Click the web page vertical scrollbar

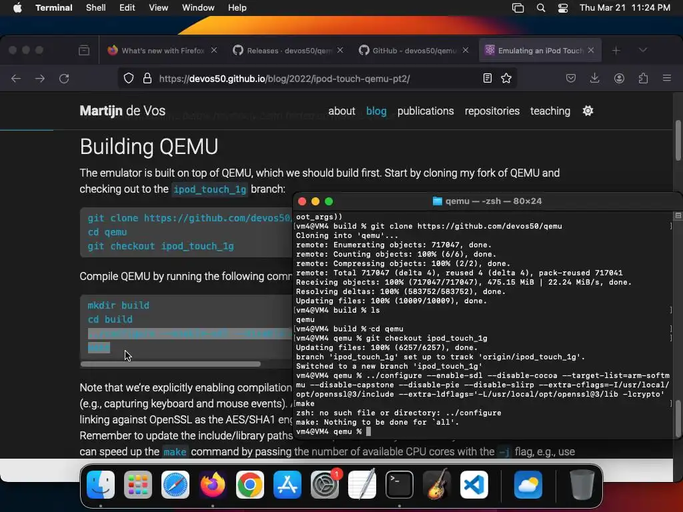678,139
